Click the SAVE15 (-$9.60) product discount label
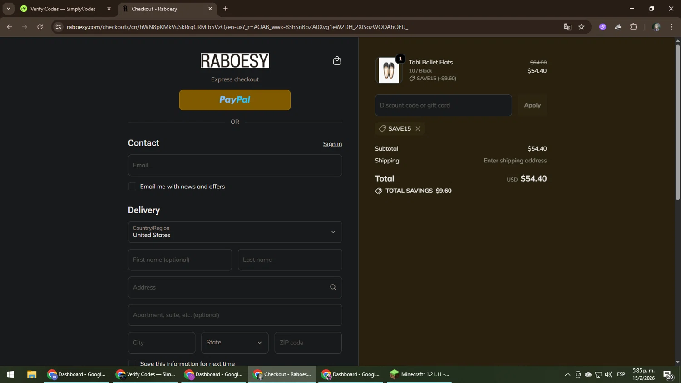Image resolution: width=681 pixels, height=383 pixels. pos(433,78)
